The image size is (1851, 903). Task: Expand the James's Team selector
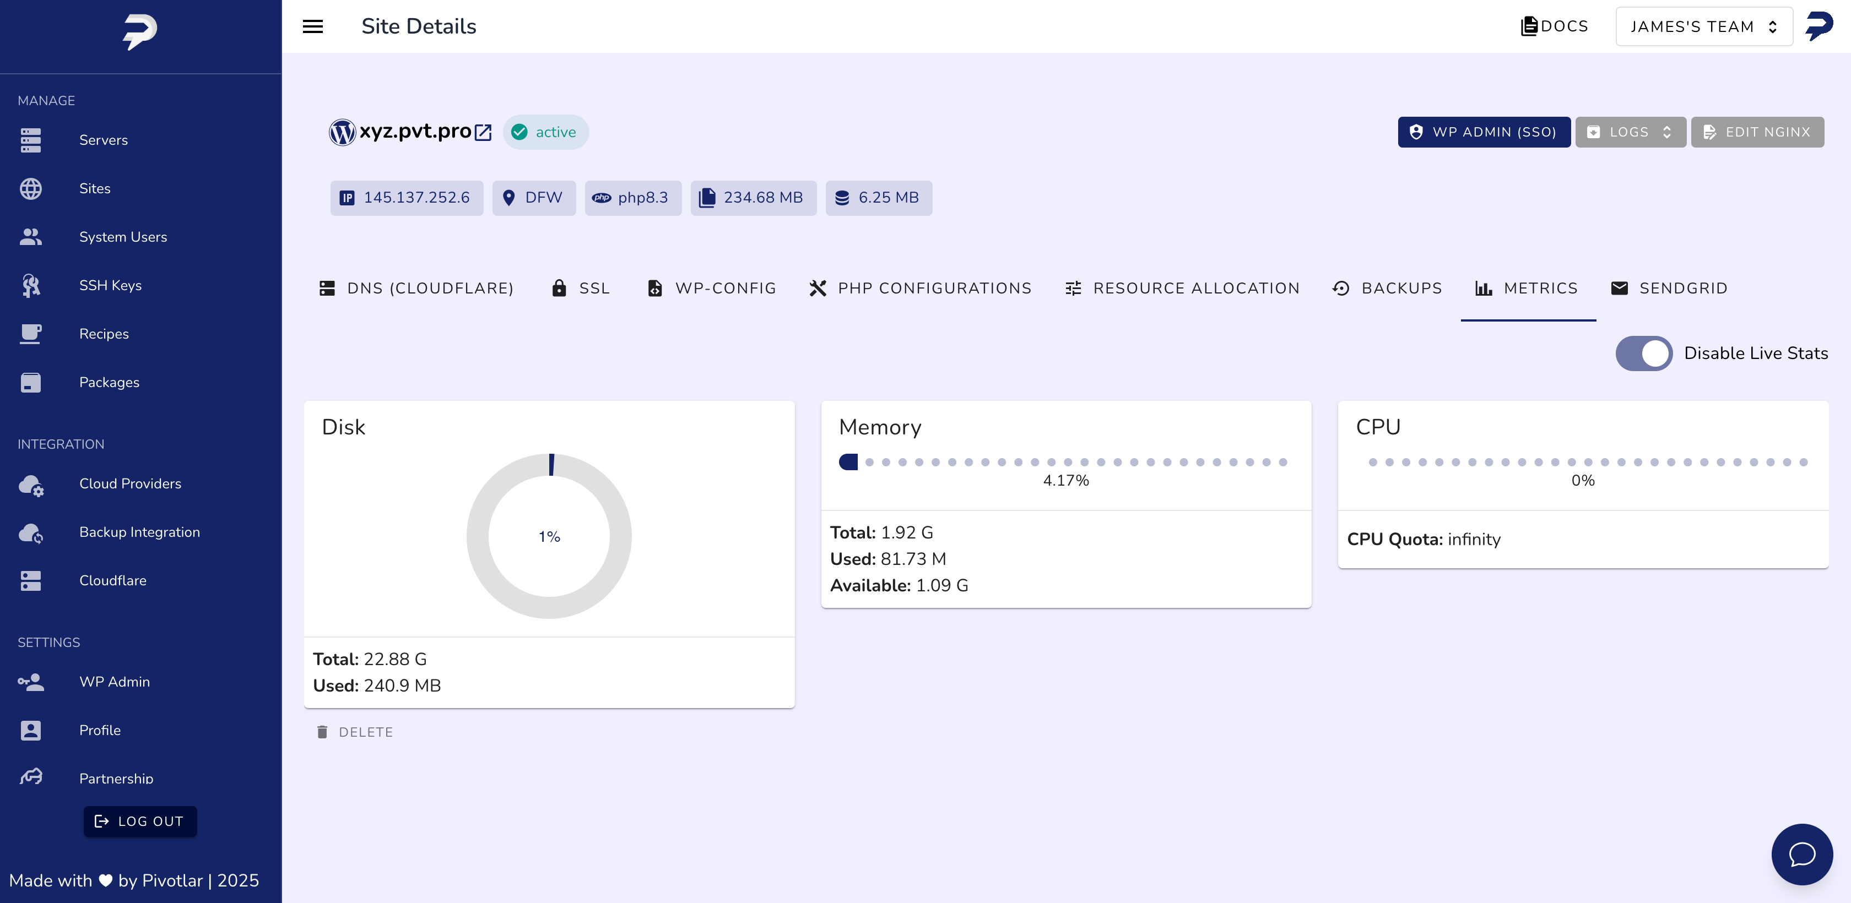coord(1703,26)
